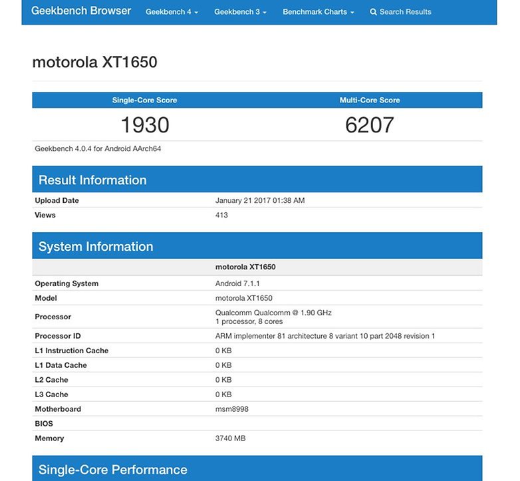This screenshot has width=520, height=481.
Task: Click the System Information section header
Action: (257, 245)
